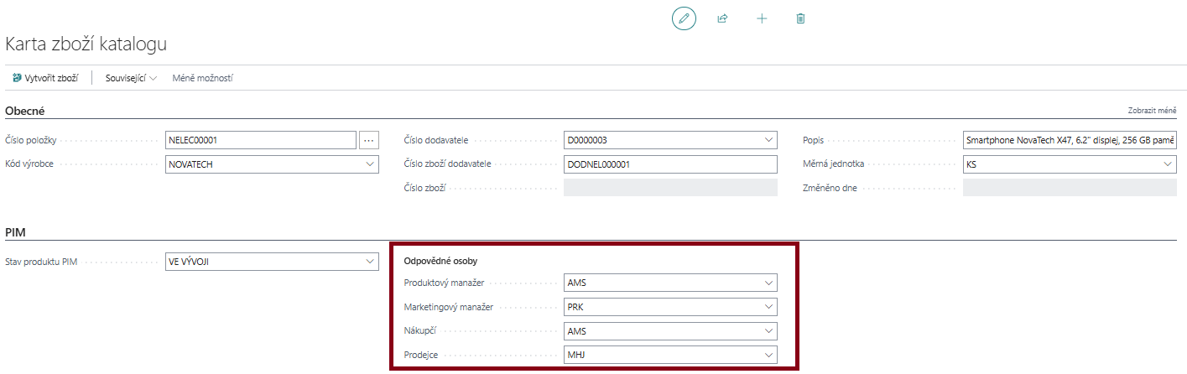Expand the Produktový manažer dropdown
This screenshot has height=374, width=1187.
768,283
